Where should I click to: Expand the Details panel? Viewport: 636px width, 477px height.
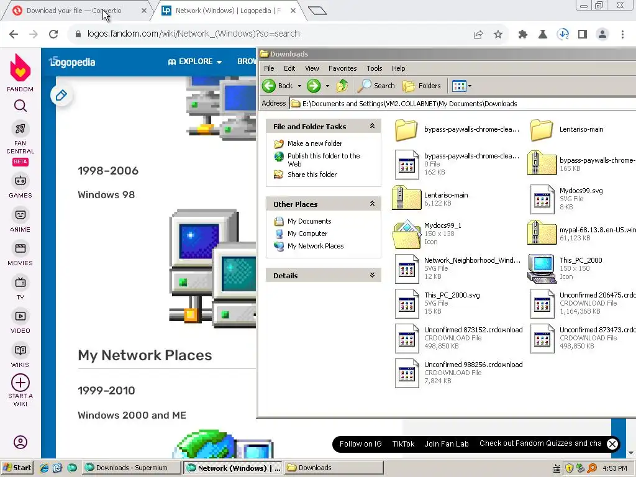[x=372, y=275]
